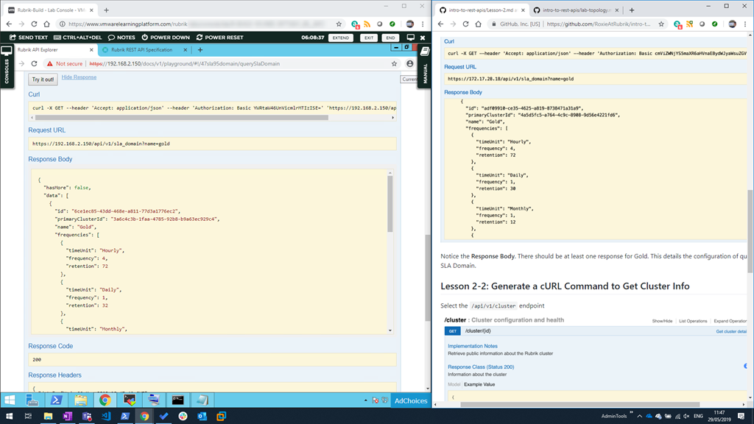Click the Model tab under Response Class
Screen dimensions: 754x424
(454, 384)
